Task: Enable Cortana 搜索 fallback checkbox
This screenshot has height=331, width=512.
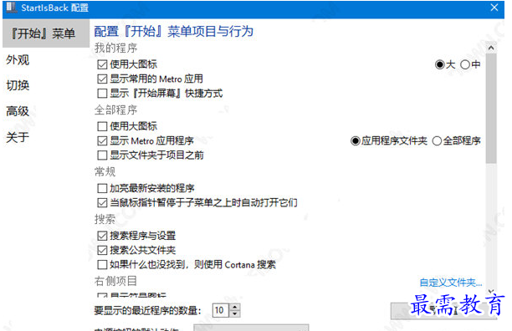Action: [102, 264]
